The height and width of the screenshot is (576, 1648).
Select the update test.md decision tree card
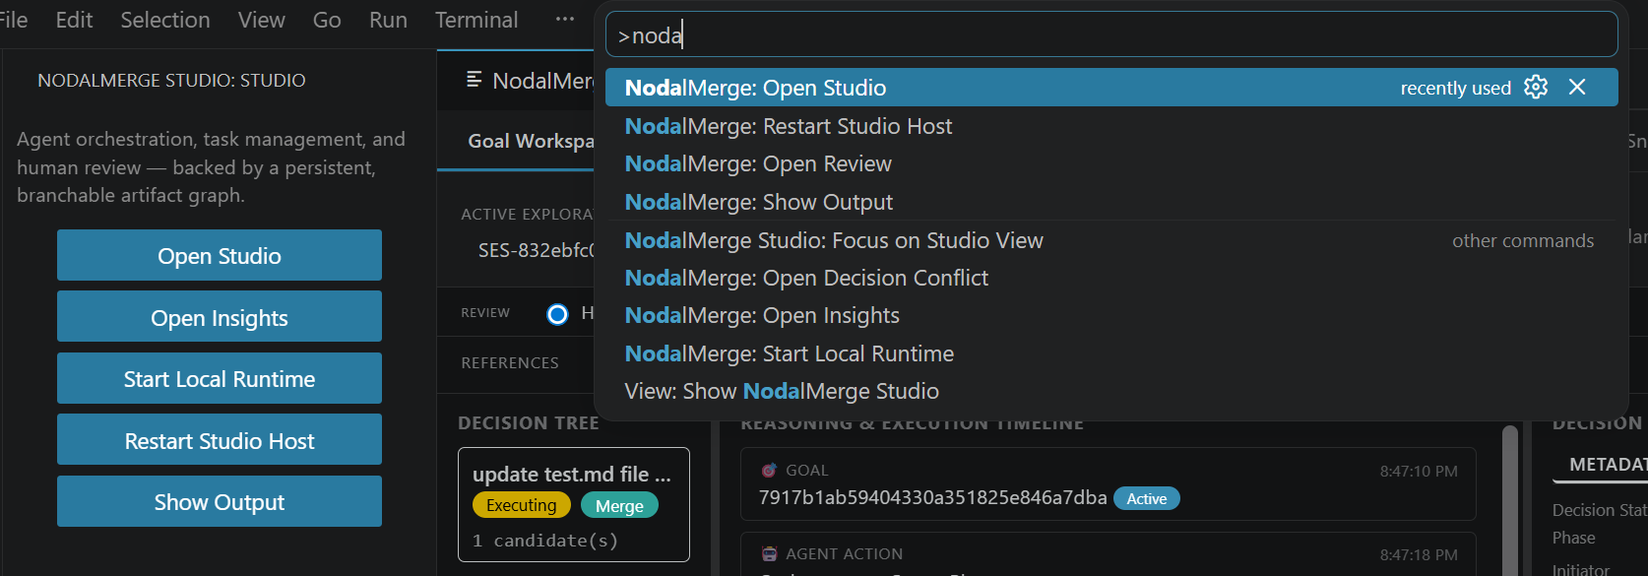[574, 504]
